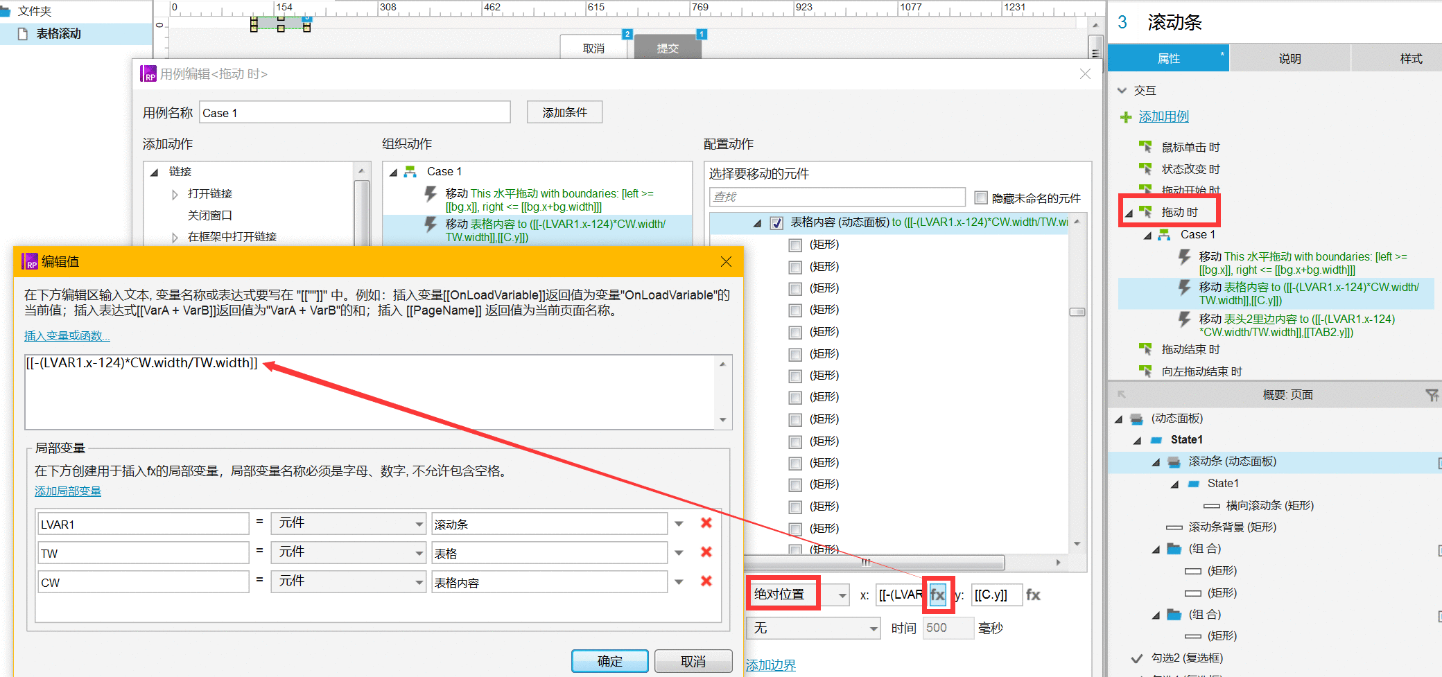Select 滚动条 dynamic panel icon in outline
Image resolution: width=1442 pixels, height=677 pixels.
coord(1174,461)
